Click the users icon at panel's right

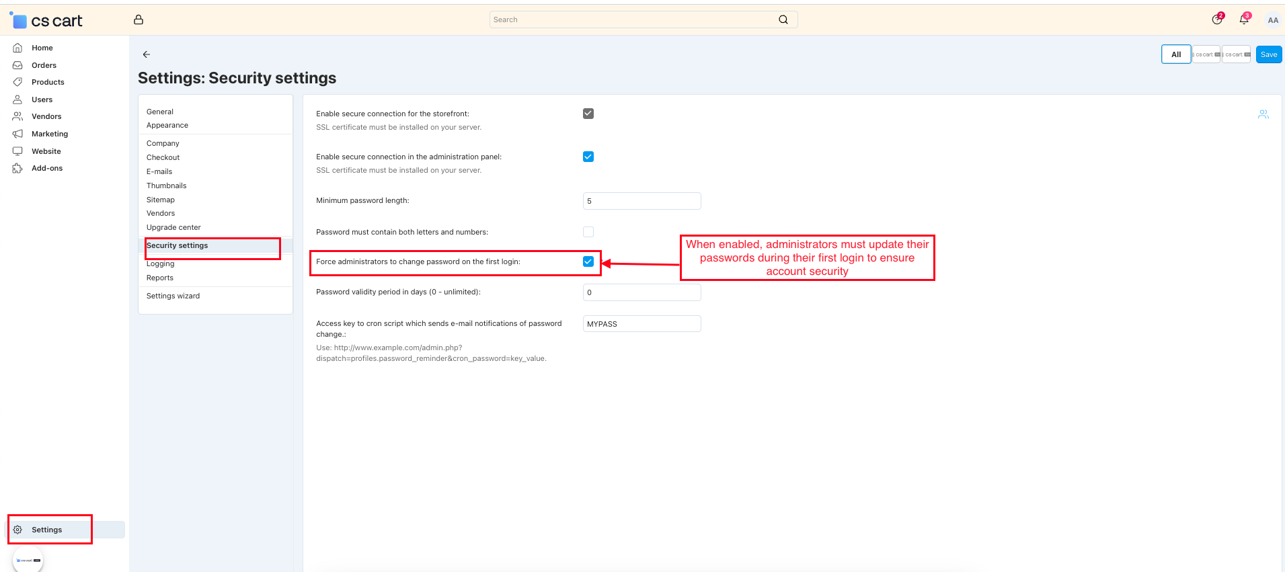[x=1263, y=115]
